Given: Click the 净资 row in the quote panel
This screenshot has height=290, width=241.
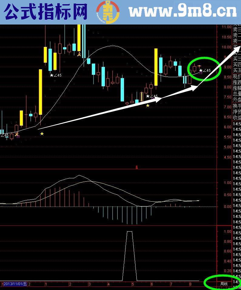Looking at the screenshot, I should click(x=237, y=112).
